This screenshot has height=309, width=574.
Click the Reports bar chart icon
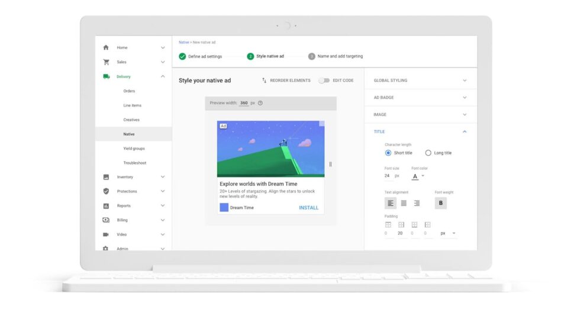click(x=106, y=206)
